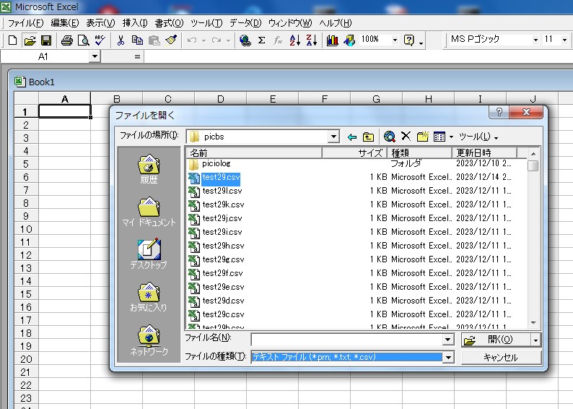
Task: Delete selected file with X icon
Action: click(x=406, y=137)
